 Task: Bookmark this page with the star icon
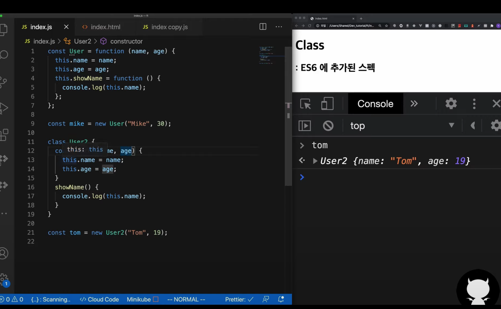click(386, 26)
